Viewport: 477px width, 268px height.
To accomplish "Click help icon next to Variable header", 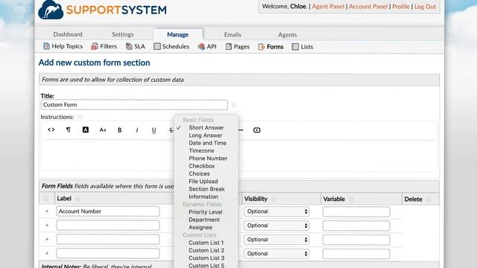I will tap(351, 200).
